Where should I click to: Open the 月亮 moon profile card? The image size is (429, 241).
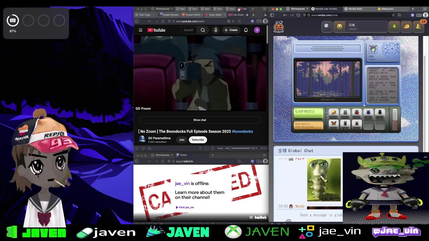click(360, 26)
